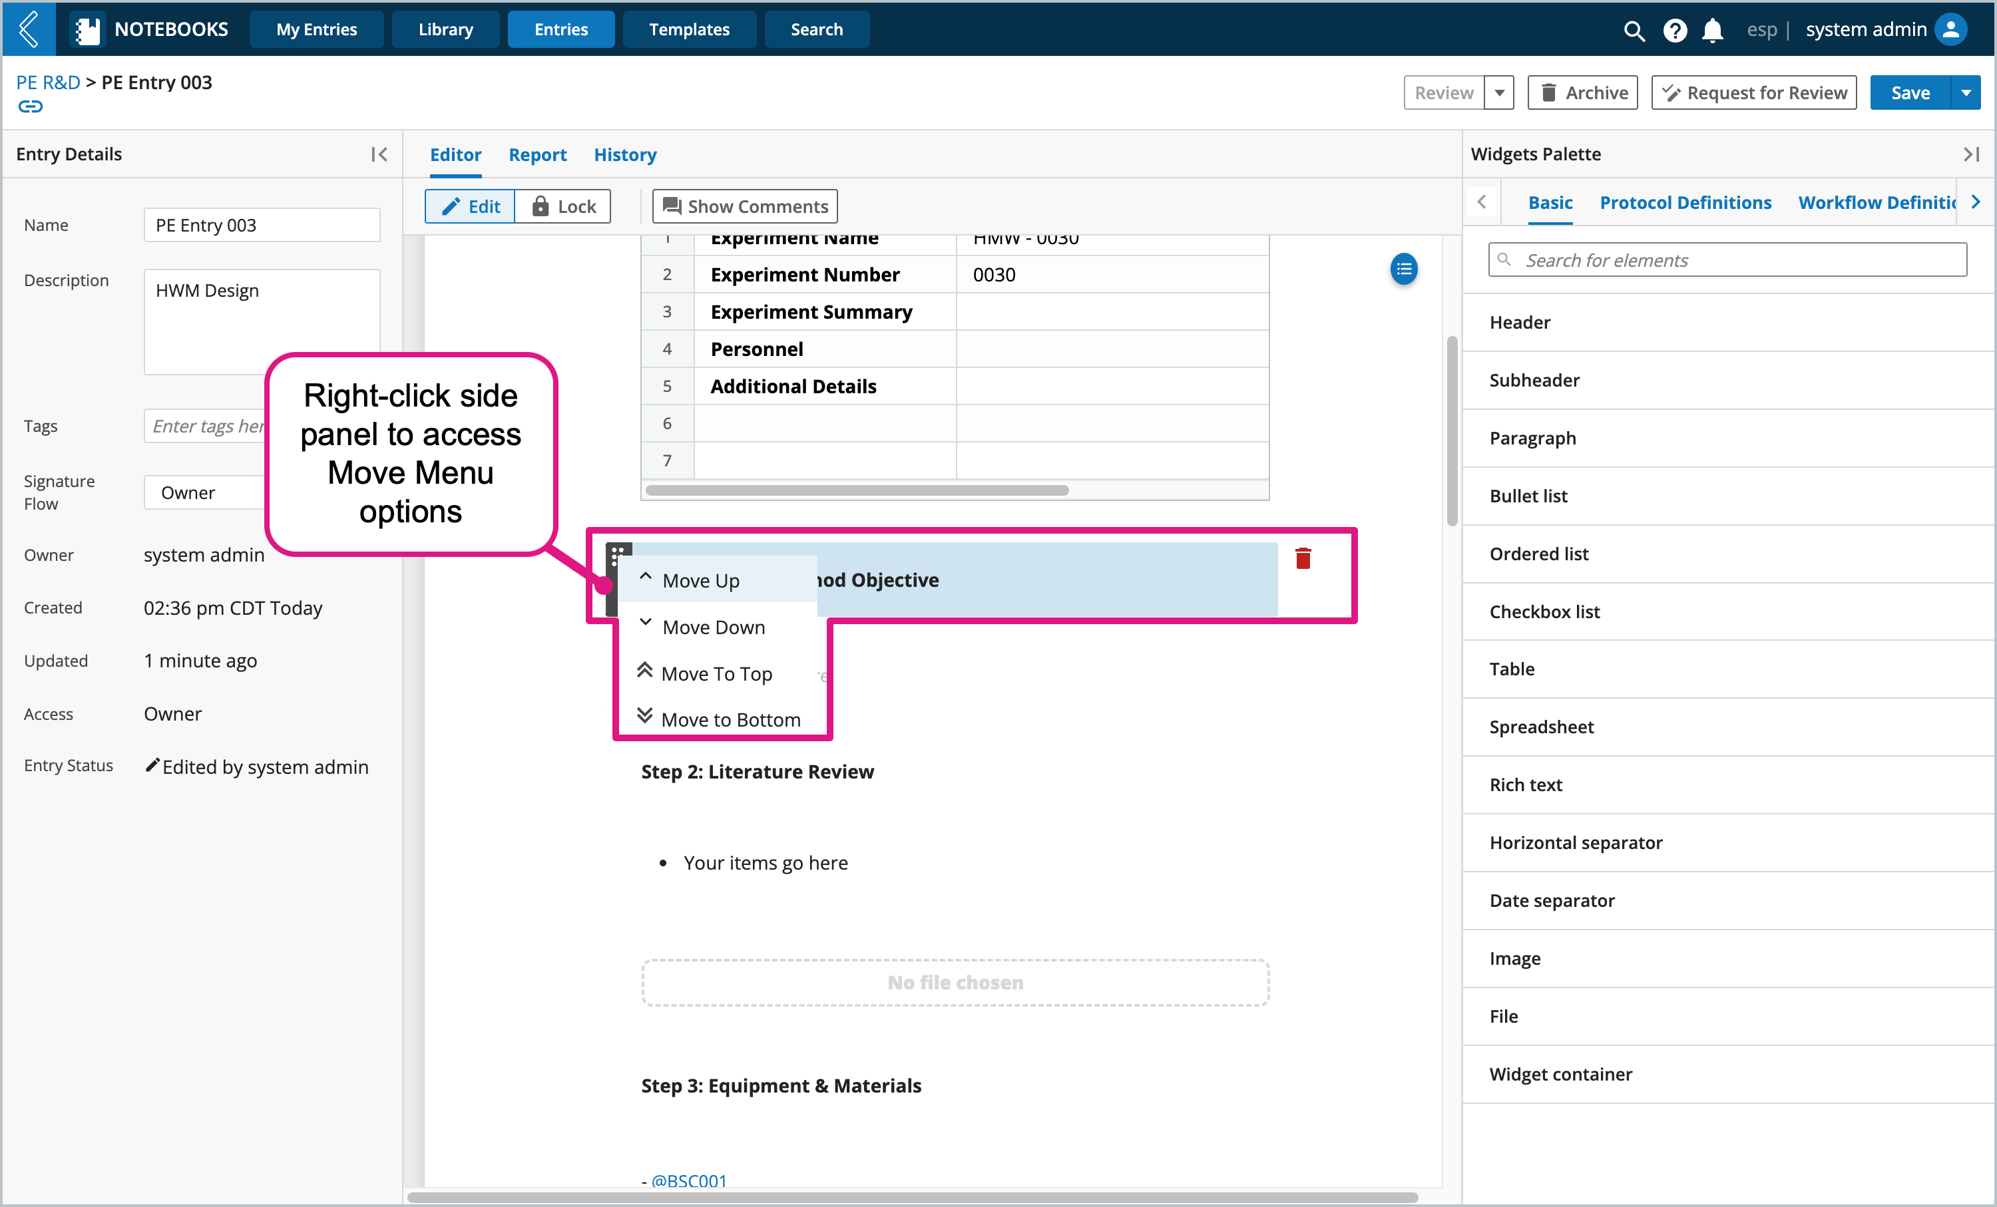Open the Search nav tab

point(817,30)
